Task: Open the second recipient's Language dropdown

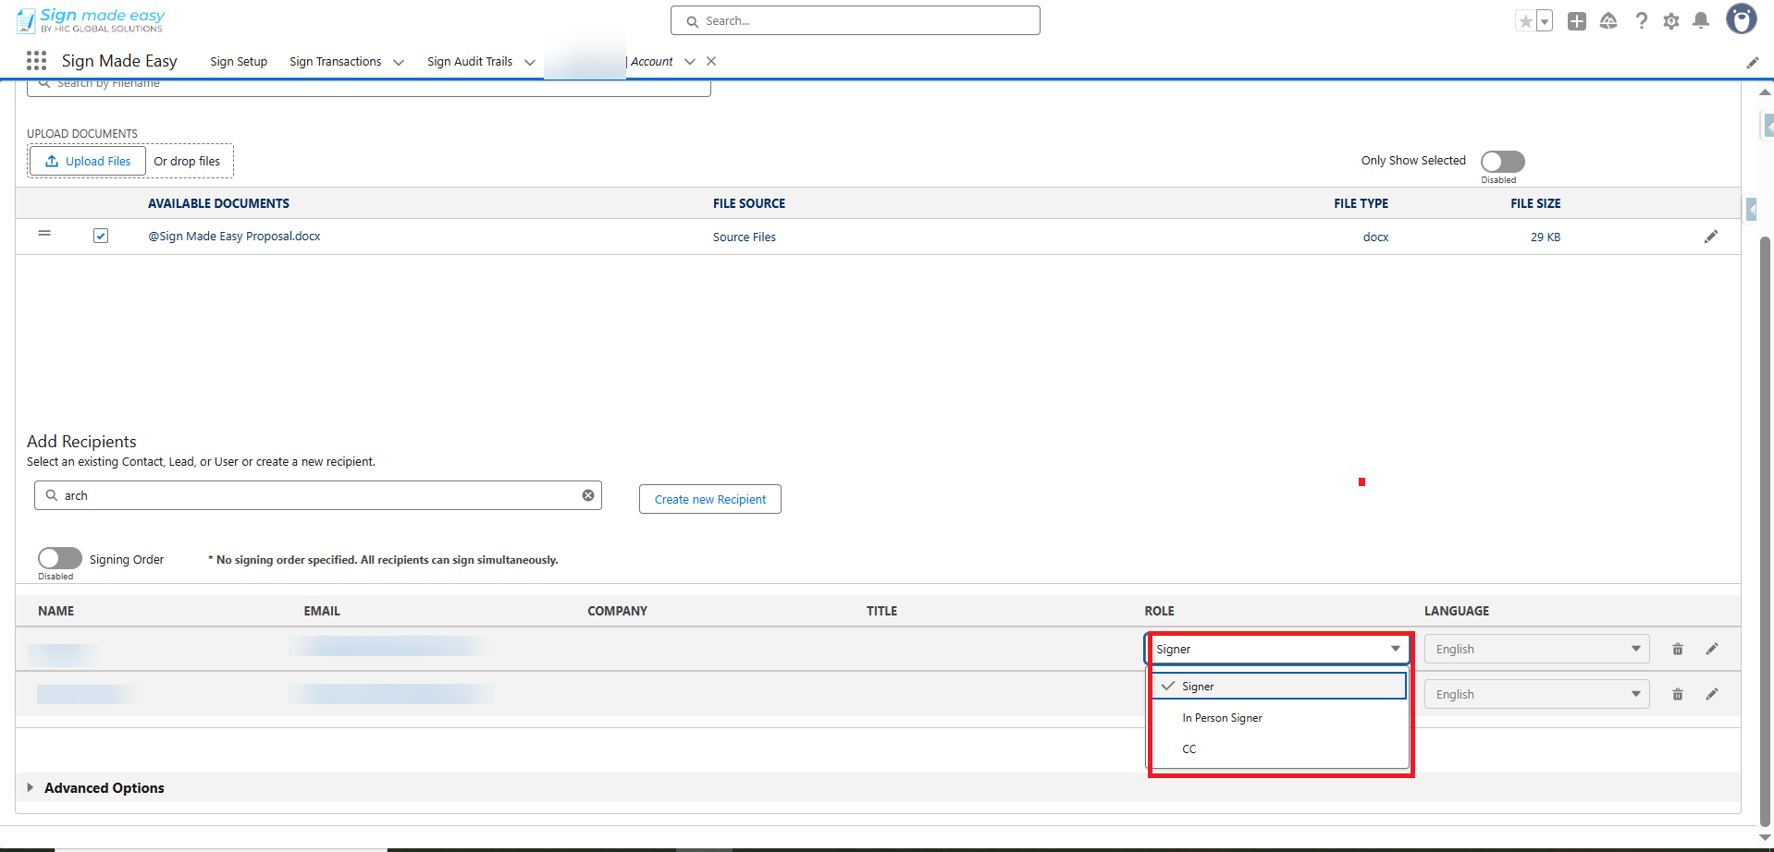Action: 1537,694
